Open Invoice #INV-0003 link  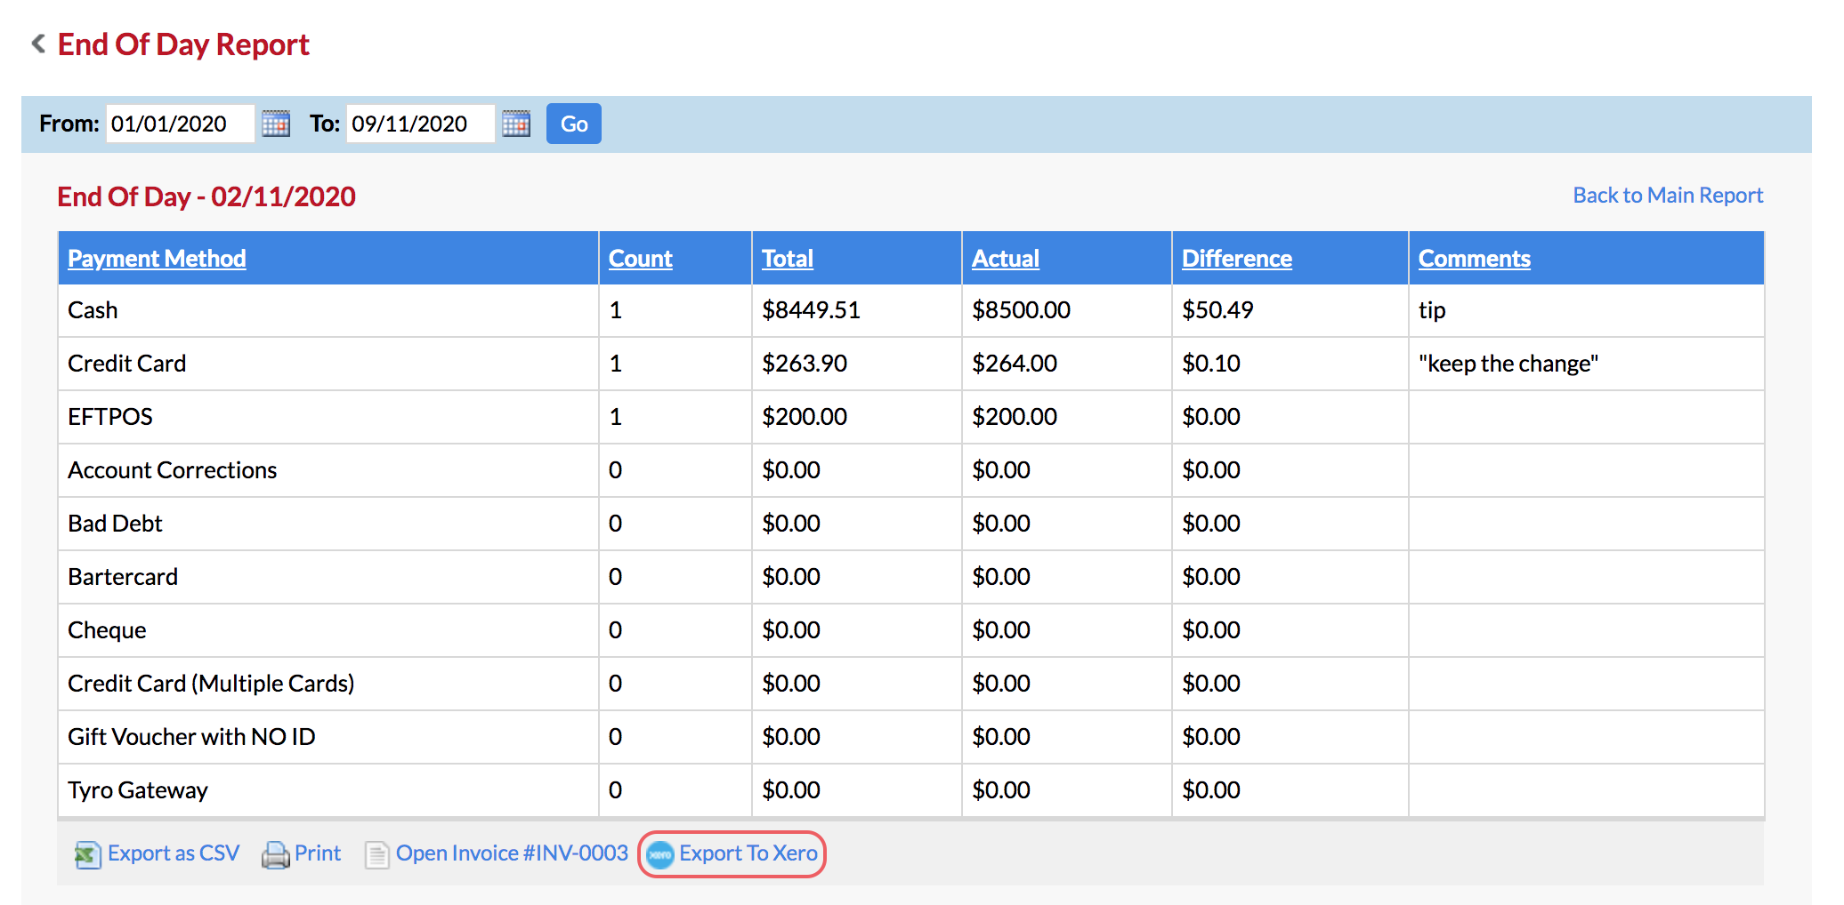coord(512,853)
